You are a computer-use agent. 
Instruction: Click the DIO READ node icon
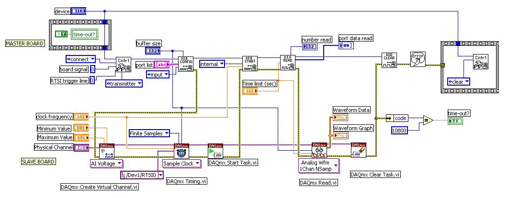point(288,63)
